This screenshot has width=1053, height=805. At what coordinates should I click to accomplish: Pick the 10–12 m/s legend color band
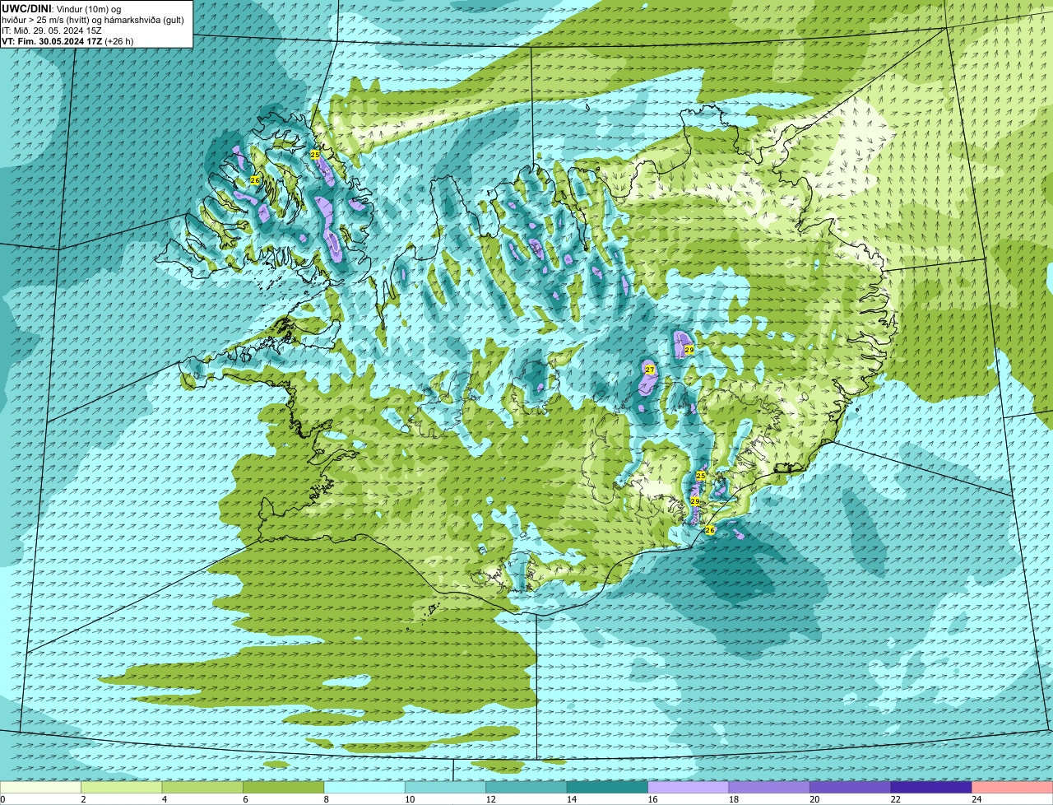(x=446, y=788)
